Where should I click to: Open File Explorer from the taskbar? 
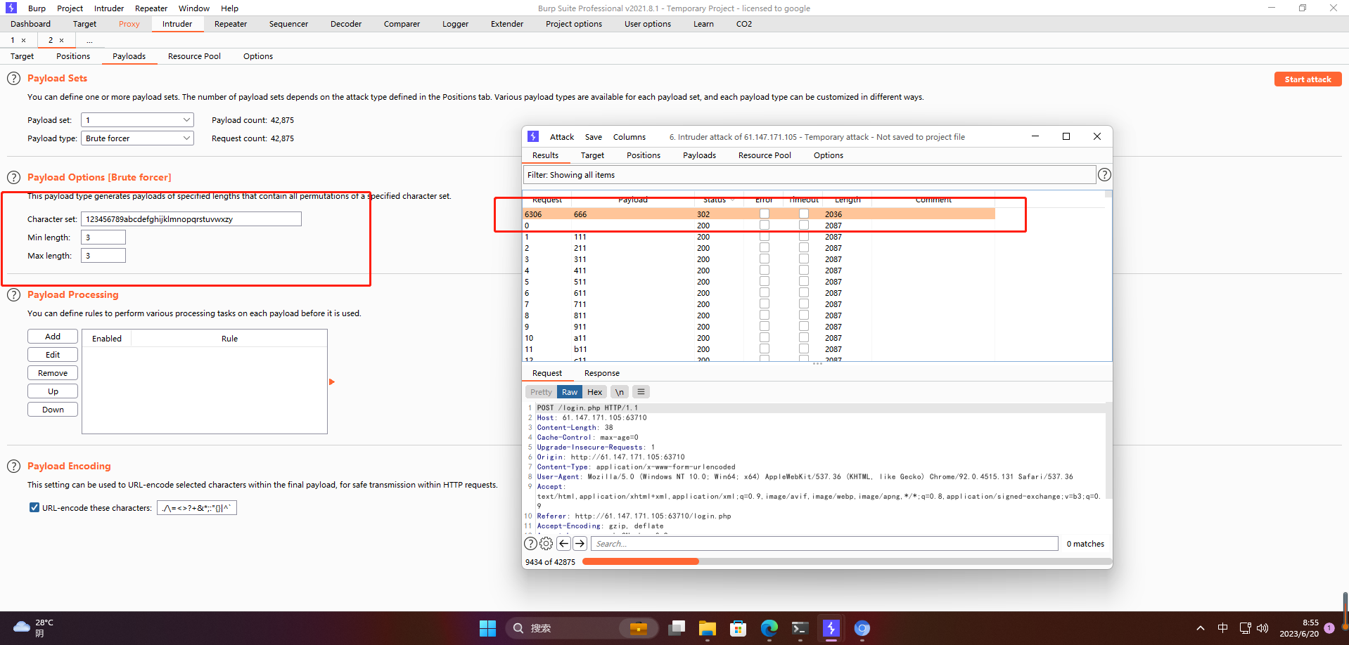(708, 628)
